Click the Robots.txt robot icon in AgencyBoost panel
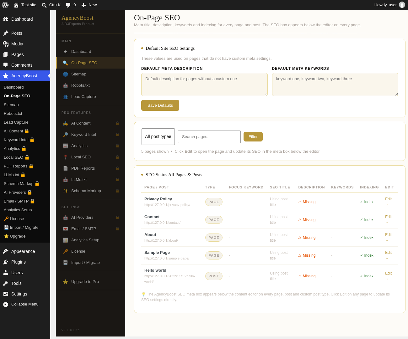Viewport: 408px width, 339px height. 65,85
